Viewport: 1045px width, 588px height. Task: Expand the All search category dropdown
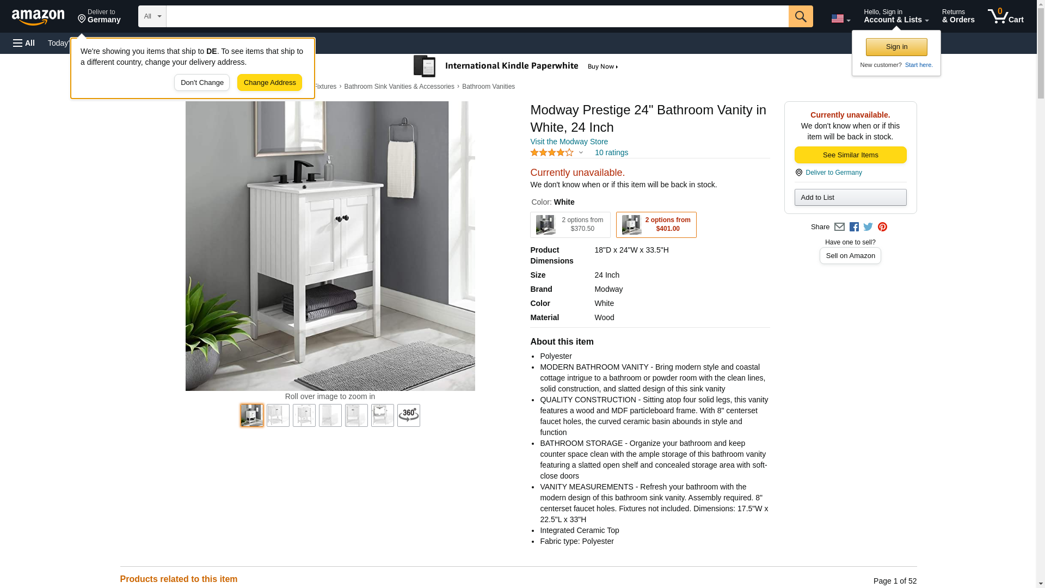tap(152, 16)
